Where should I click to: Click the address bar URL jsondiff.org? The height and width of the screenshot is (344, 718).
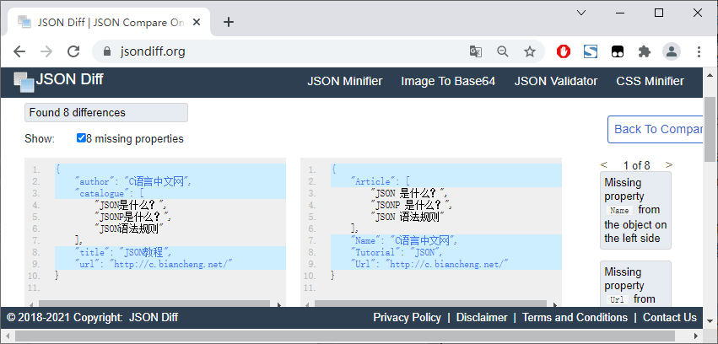tap(153, 51)
